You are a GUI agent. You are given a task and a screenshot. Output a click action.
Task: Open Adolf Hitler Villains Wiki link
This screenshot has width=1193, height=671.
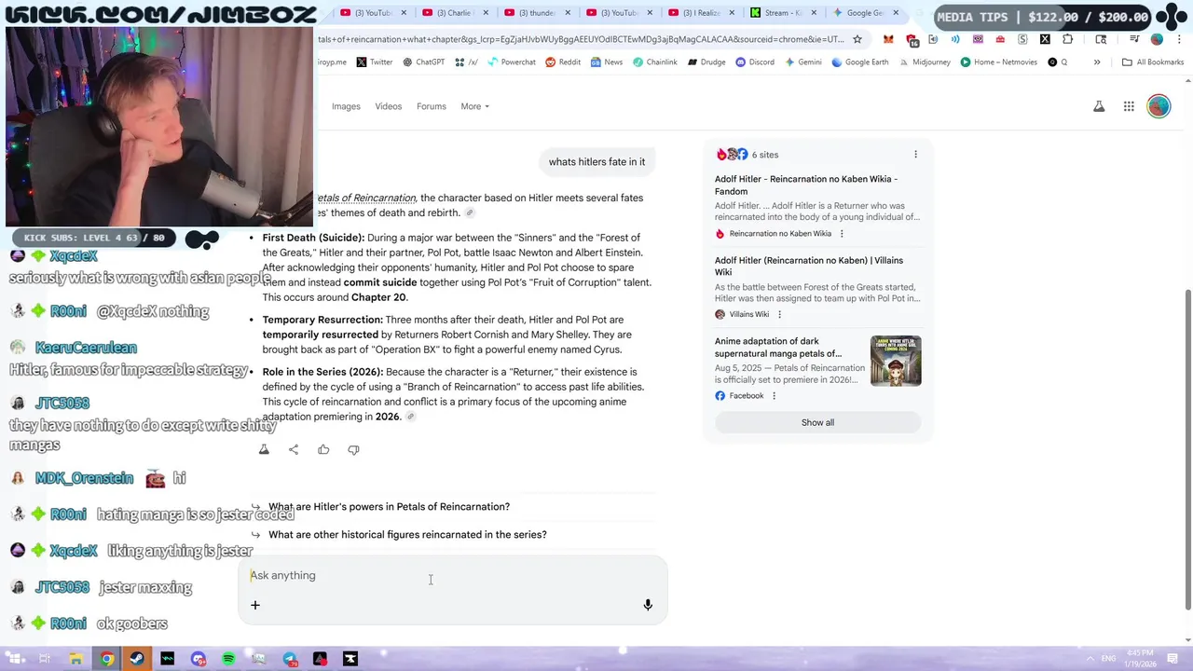809,266
